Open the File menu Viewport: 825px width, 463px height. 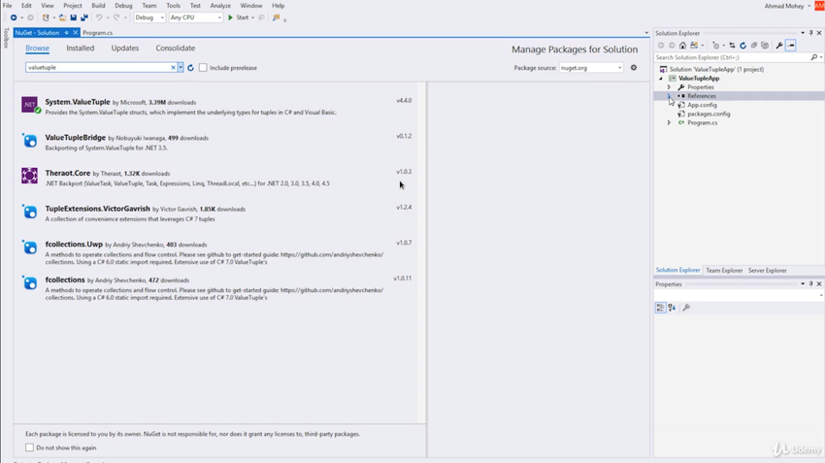click(8, 6)
